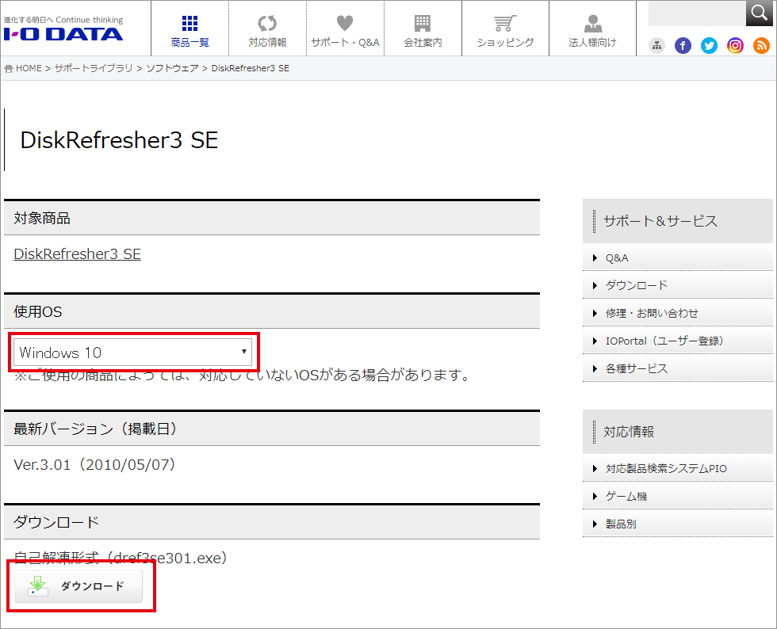Screen dimensions: 777x629
Task: Open the RSS feed icon
Action: pos(762,46)
